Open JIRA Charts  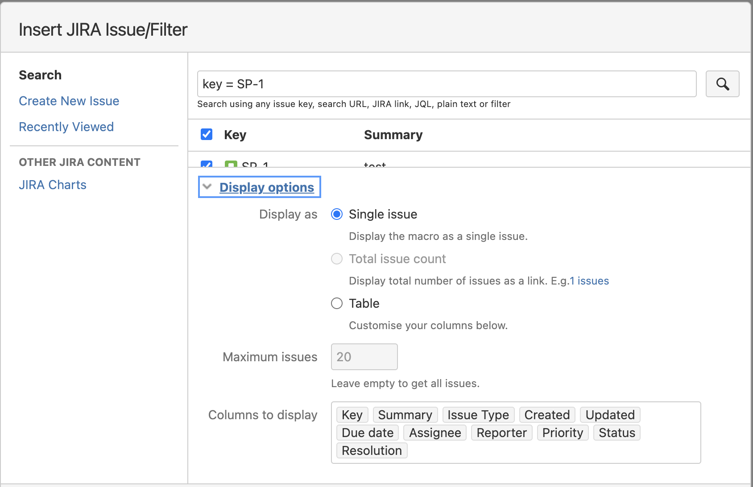53,185
